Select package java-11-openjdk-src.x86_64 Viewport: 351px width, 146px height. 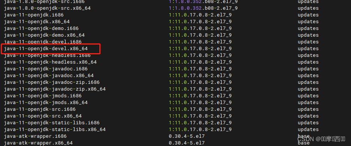tap(43, 116)
